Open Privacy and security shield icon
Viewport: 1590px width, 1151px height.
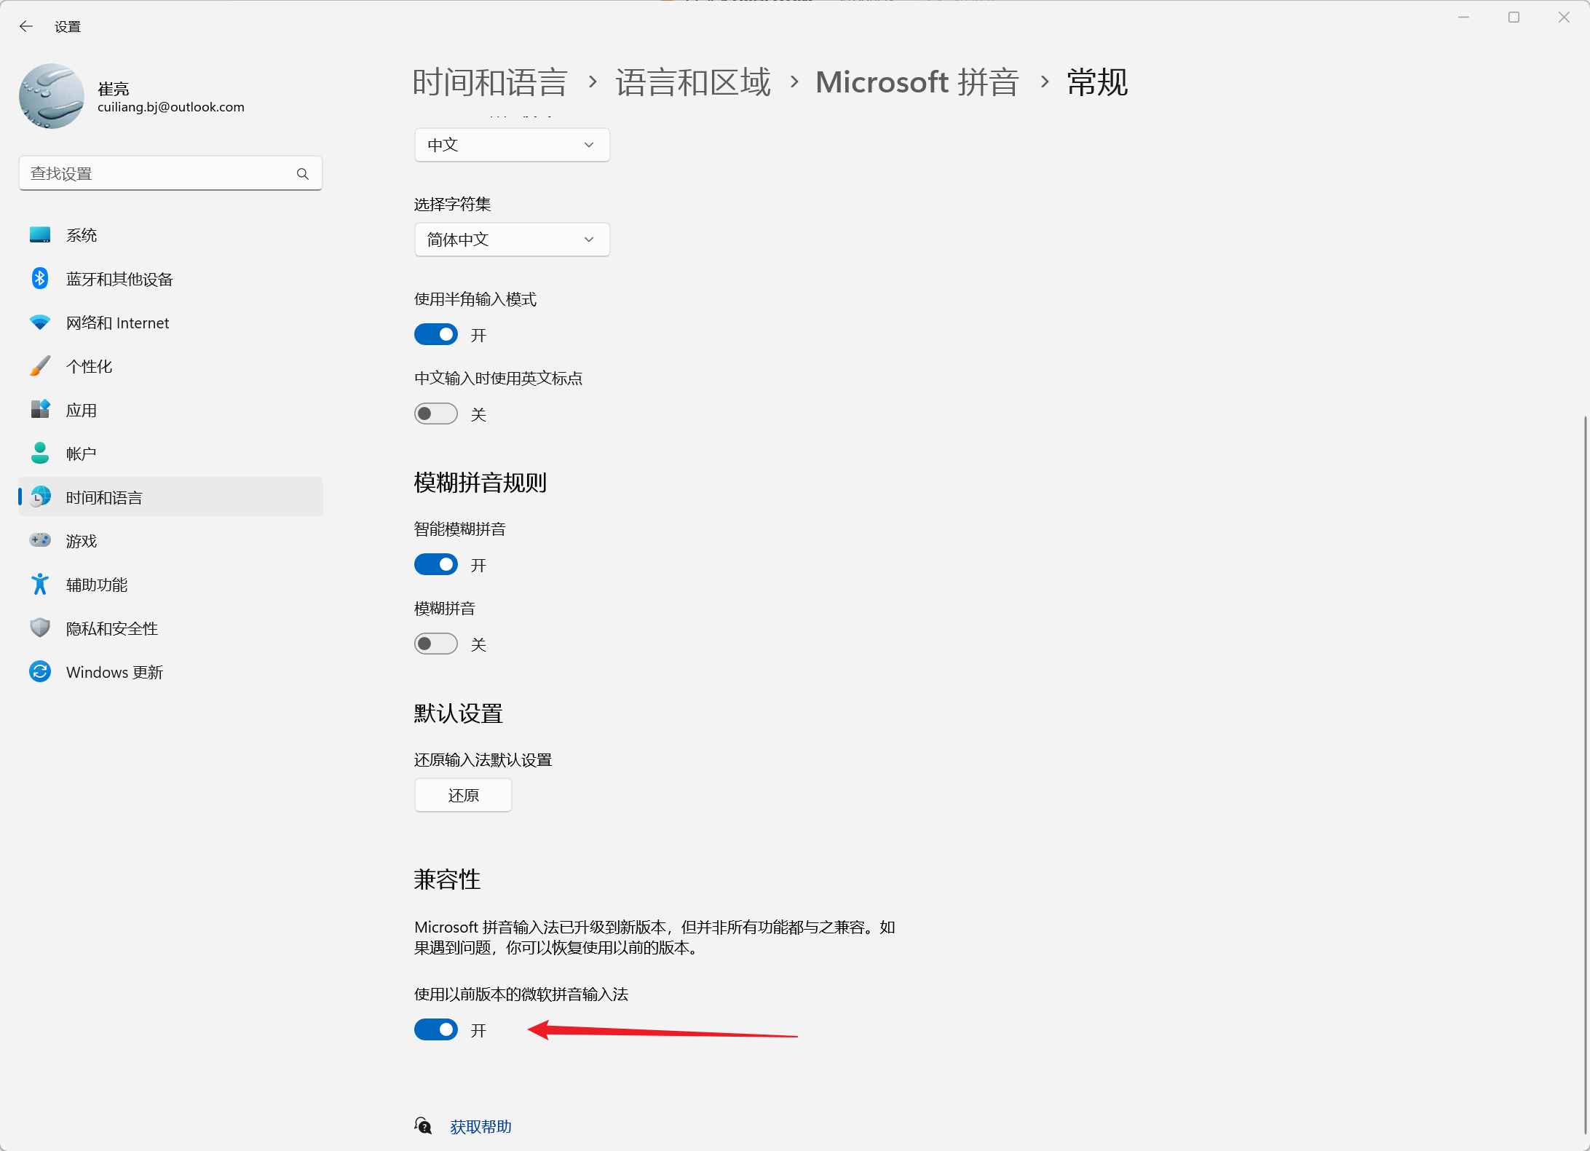(x=40, y=628)
